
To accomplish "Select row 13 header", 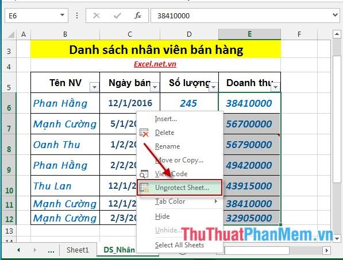I will [x=9, y=231].
